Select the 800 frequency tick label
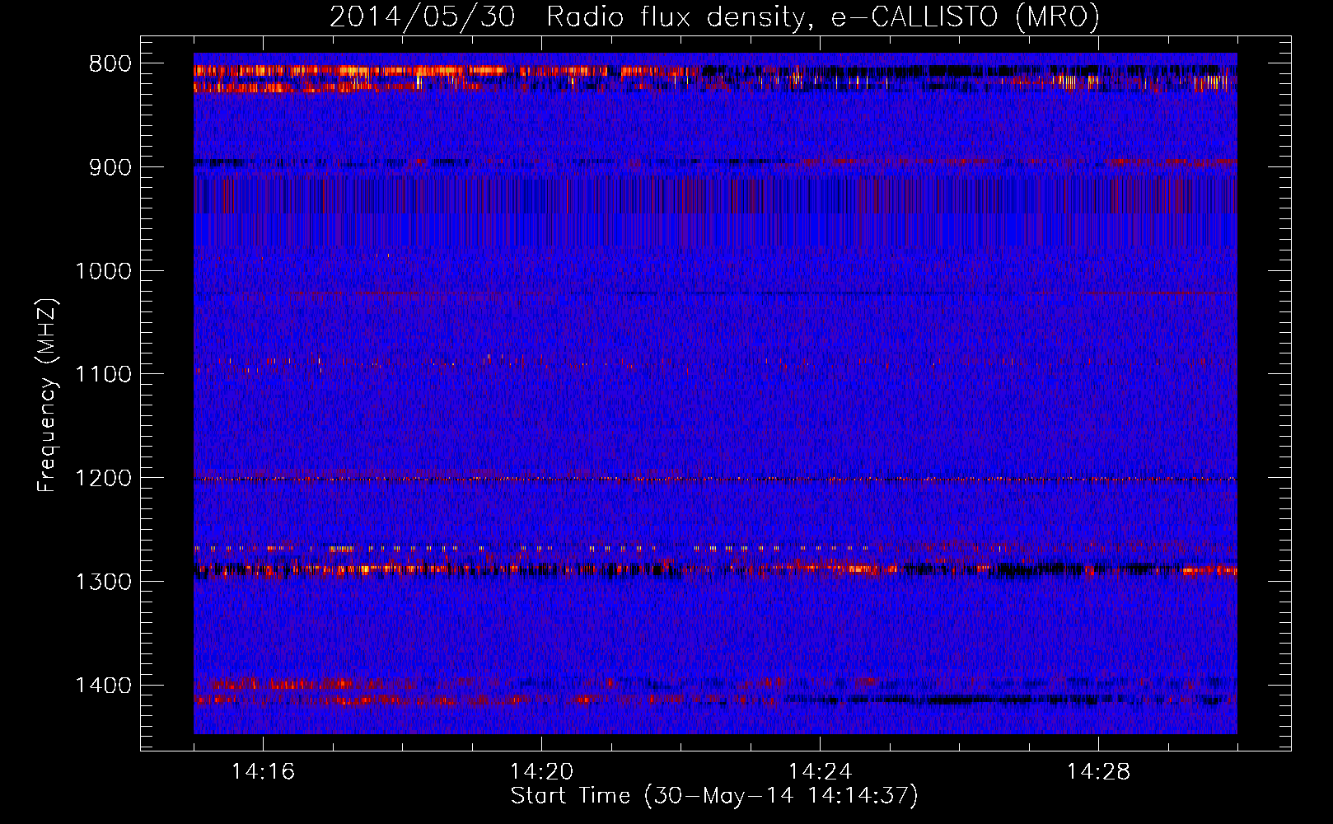The height and width of the screenshot is (824, 1333). pos(110,64)
